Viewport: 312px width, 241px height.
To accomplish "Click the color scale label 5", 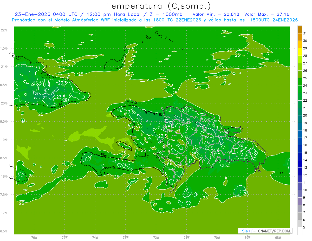I will pos(304,227).
